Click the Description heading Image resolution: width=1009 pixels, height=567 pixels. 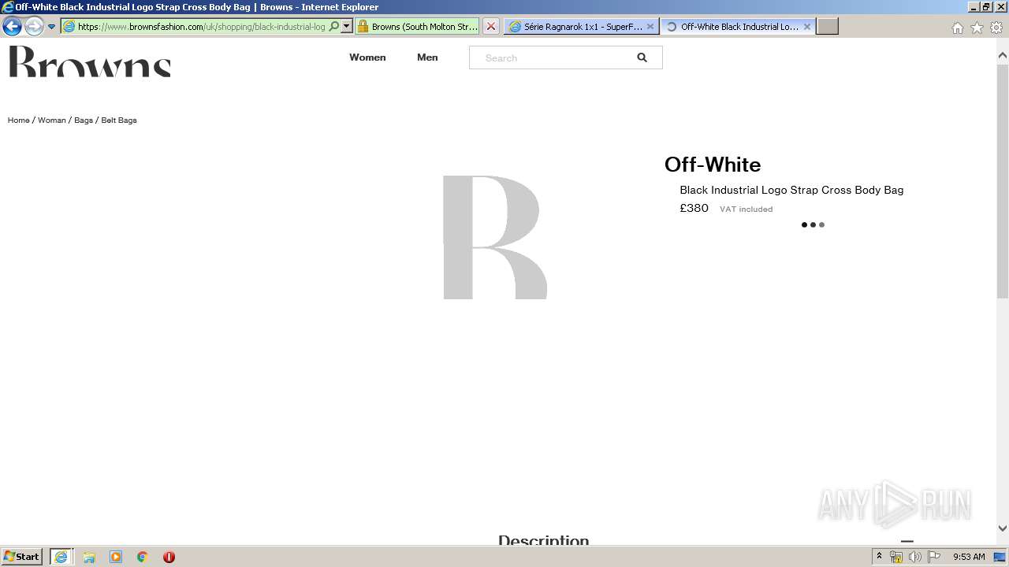click(x=544, y=540)
